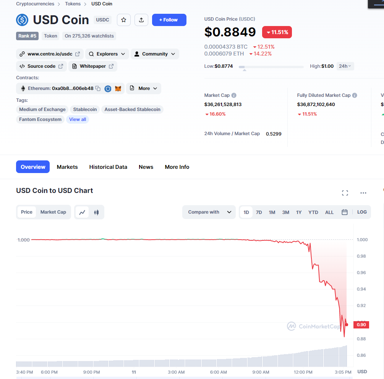384x379 pixels.
Task: Add USD Coin to watchlist with star icon
Action: [124, 20]
